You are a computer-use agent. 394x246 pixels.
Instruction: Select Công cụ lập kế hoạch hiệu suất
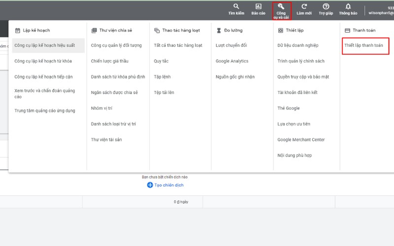pos(45,45)
